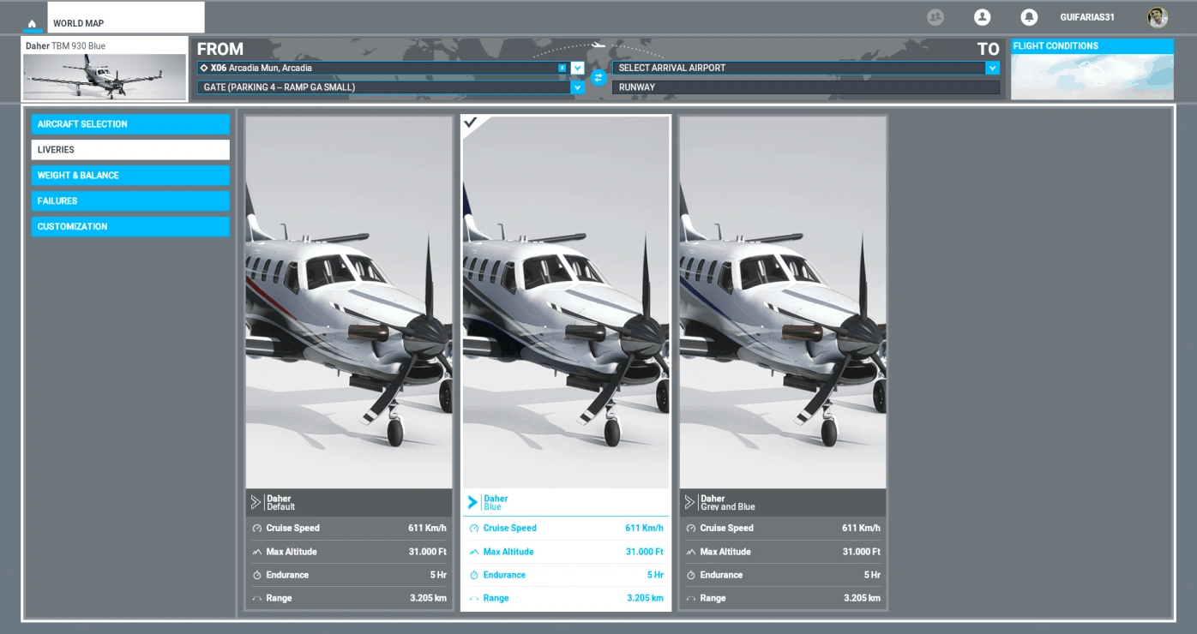1197x634 pixels.
Task: Open the user profile icon
Action: tap(982, 17)
